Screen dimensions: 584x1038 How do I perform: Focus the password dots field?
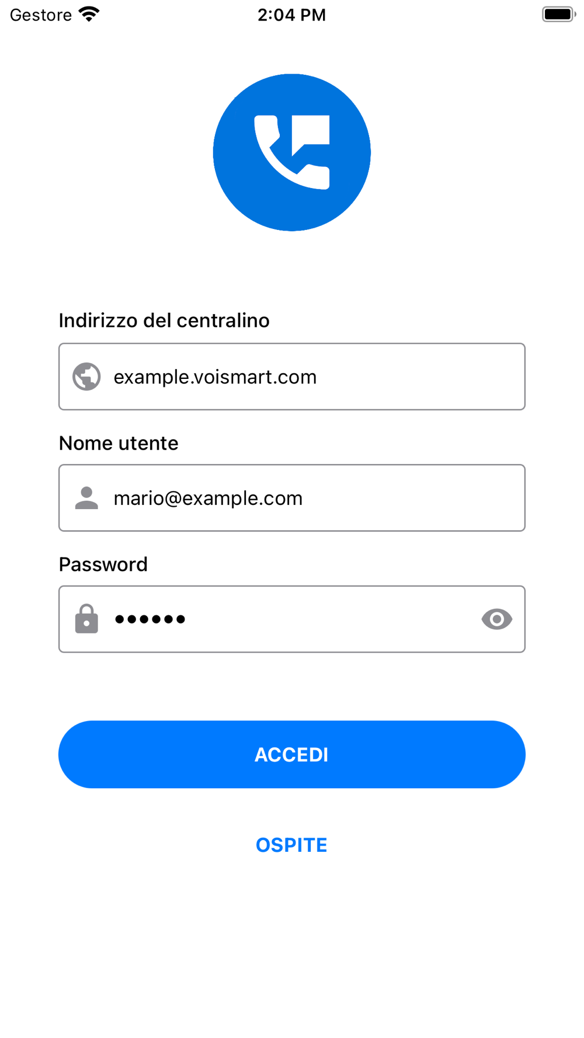pos(292,619)
